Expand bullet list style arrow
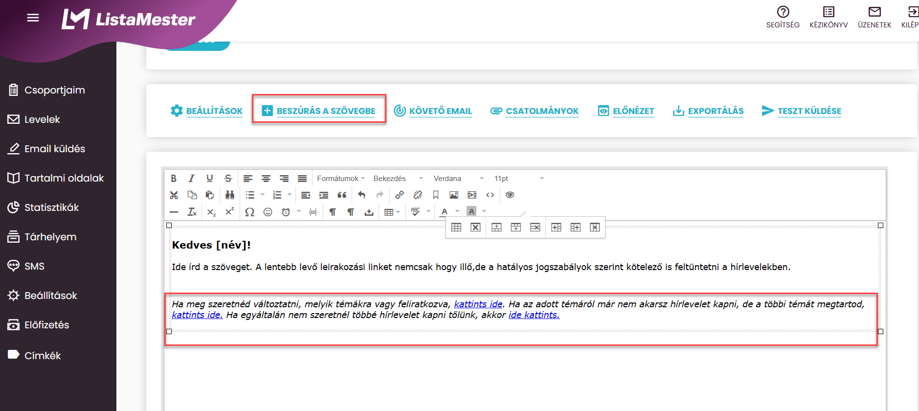This screenshot has width=919, height=411. [263, 195]
